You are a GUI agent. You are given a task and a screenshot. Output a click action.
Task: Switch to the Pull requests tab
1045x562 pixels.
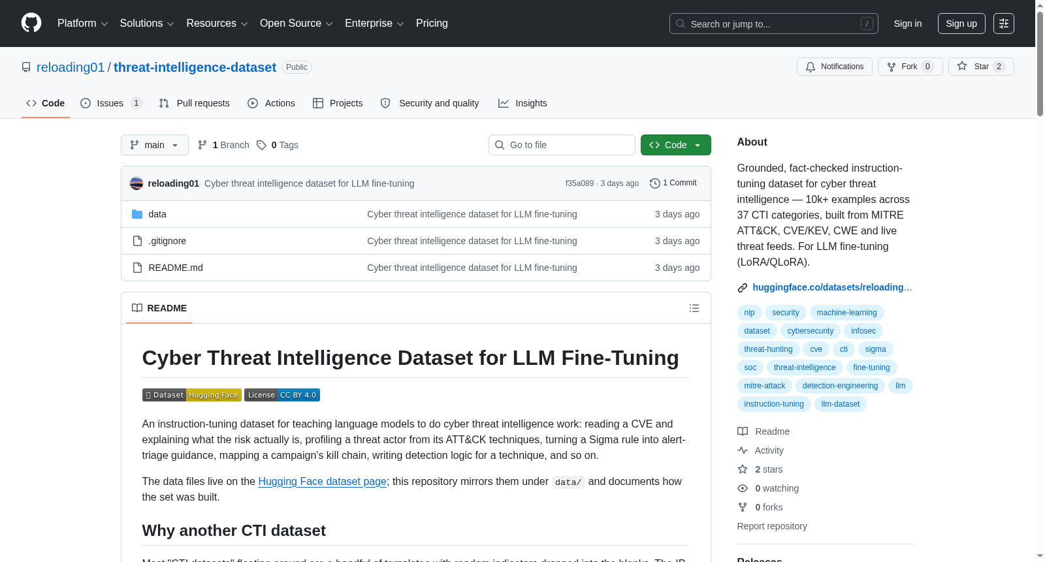[194, 103]
